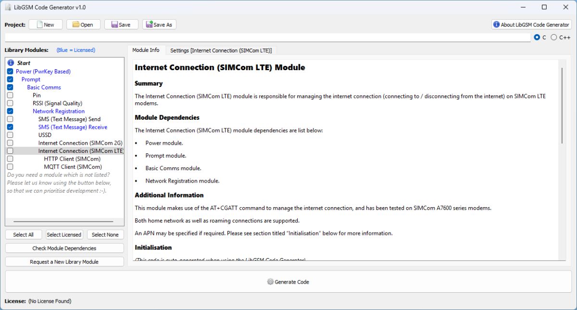
Task: Select HTTP Client (SIMCom) label
Action: [x=72, y=159]
